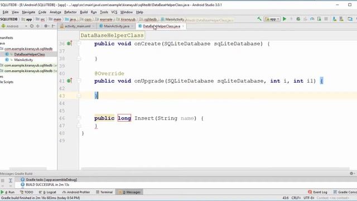Screen dimensions: 357x201
Task: Click the app breadcrumb folder
Action: point(27,20)
